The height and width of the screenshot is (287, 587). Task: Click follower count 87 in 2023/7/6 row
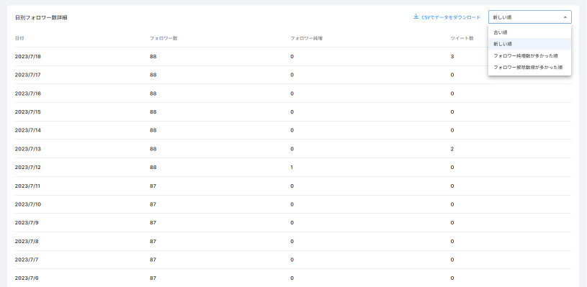click(153, 278)
